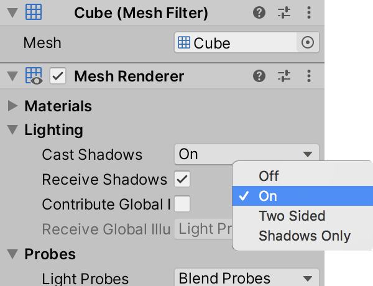Open help for the Mesh Renderer component

click(x=260, y=76)
